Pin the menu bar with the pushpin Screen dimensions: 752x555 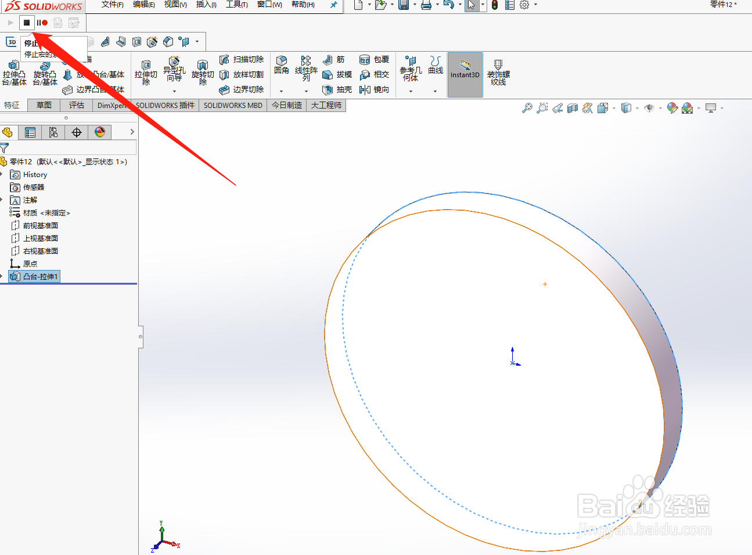coord(333,5)
